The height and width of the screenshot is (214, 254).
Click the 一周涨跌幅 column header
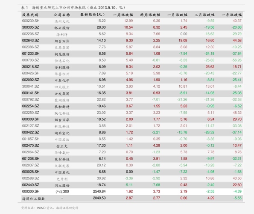123,15
